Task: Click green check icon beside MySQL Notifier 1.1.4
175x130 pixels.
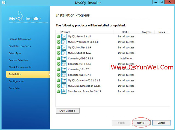Action: click(59, 47)
